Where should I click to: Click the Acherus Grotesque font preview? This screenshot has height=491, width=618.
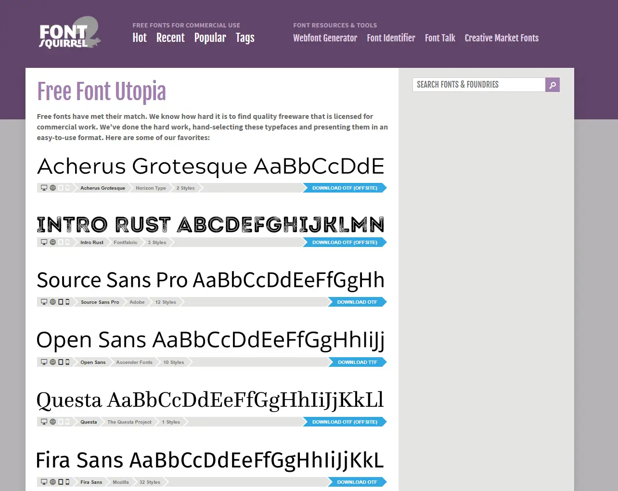211,167
